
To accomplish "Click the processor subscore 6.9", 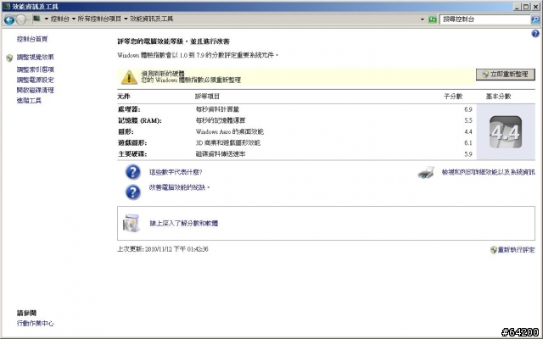I will click(x=468, y=109).
